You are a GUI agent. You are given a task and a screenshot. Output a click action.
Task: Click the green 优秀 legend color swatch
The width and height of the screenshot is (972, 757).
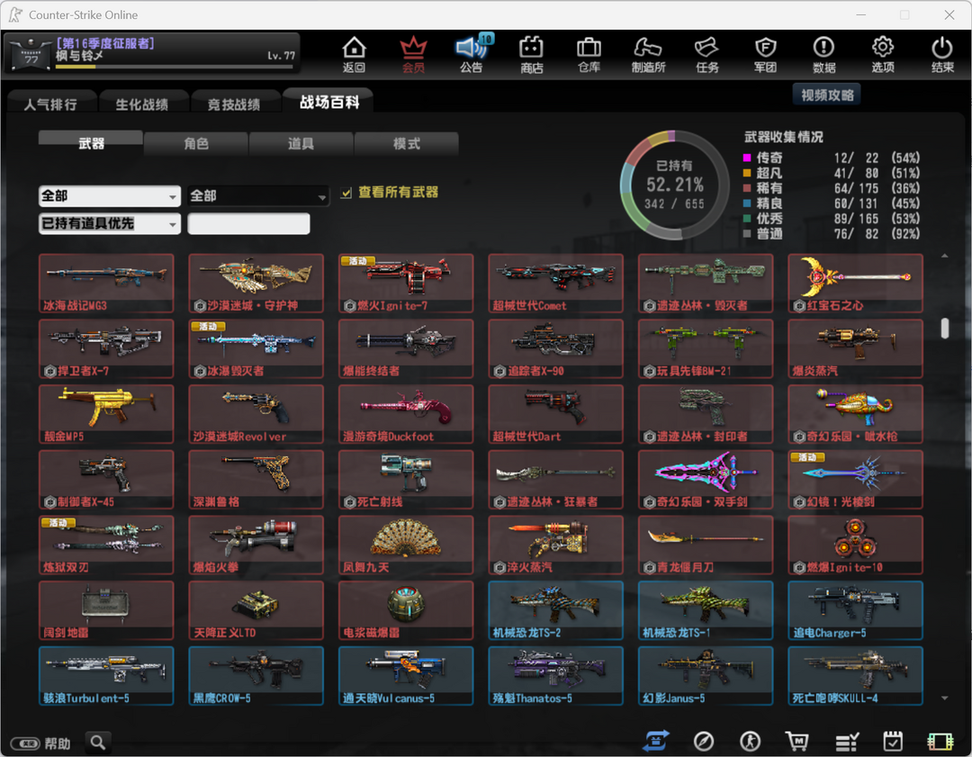(747, 218)
